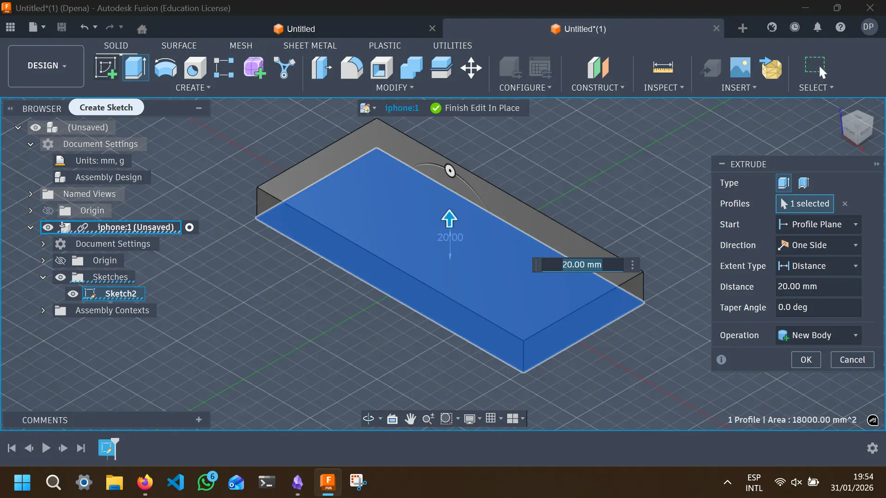Click the 1 selected profiles button
886x498 pixels.
pyautogui.click(x=804, y=204)
